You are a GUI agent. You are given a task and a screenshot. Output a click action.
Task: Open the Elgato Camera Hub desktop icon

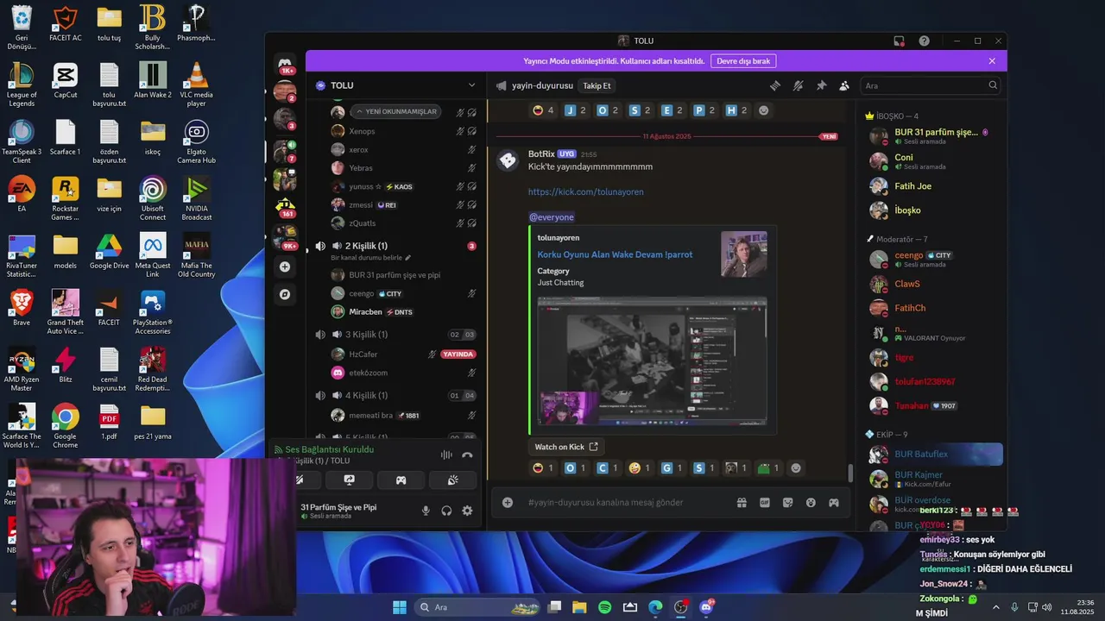tap(196, 141)
